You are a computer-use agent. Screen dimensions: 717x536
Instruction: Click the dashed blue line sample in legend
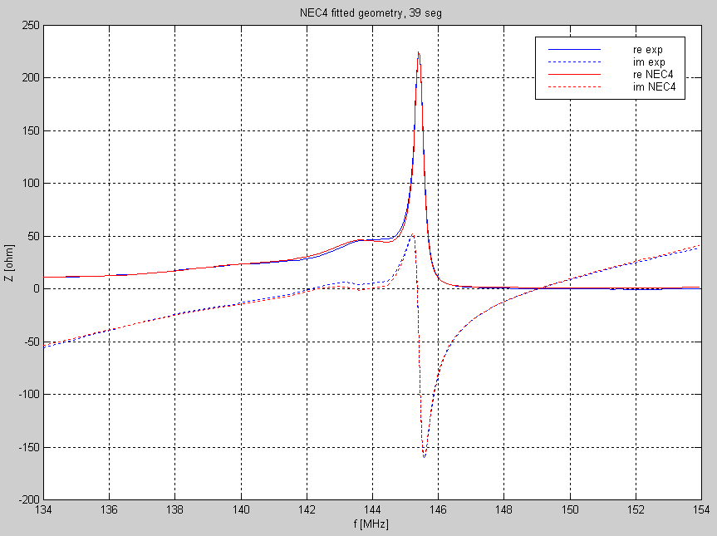coord(574,61)
